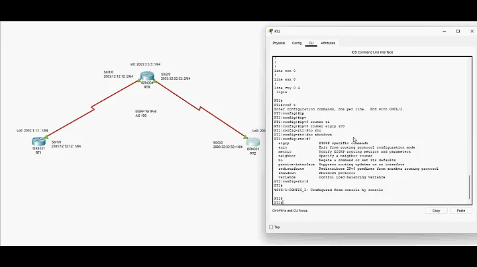
Task: Click 'IOS Command Line Interface' heading
Action: tap(372, 52)
